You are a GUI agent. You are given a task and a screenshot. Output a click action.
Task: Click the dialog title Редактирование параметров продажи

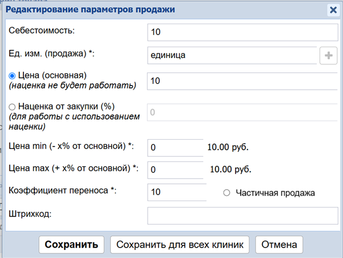90,10
